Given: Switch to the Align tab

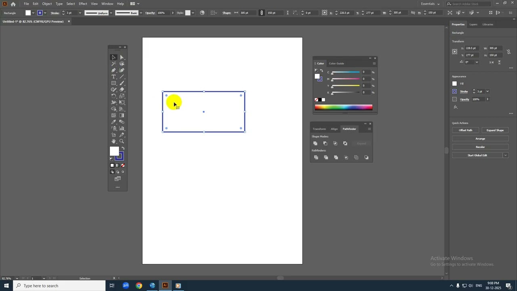Looking at the screenshot, I should coord(334,129).
